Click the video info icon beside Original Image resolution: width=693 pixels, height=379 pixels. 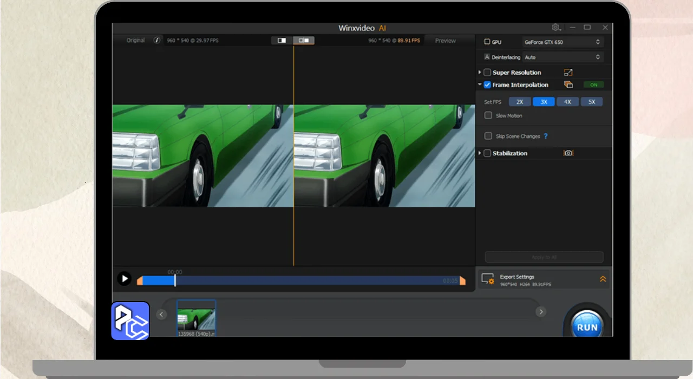click(x=157, y=40)
